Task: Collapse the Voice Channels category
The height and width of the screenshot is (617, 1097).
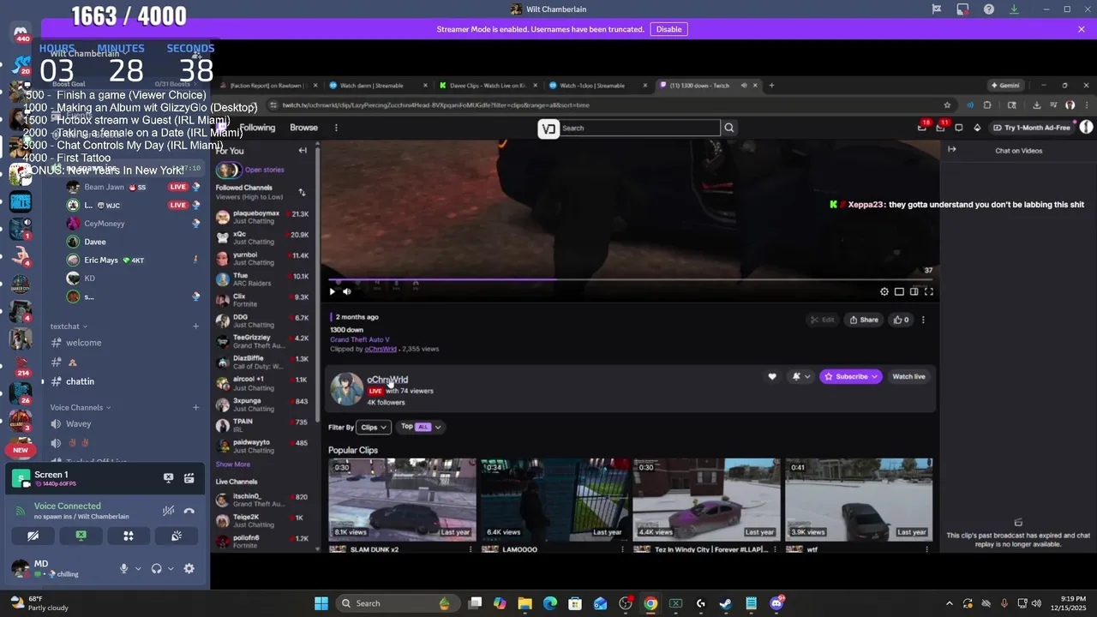Action: coord(81,408)
